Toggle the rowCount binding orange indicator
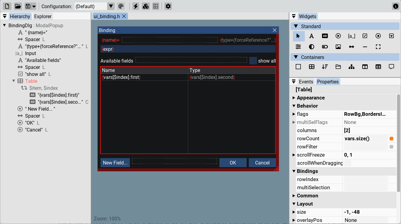The width and height of the screenshot is (401, 224). click(391, 139)
